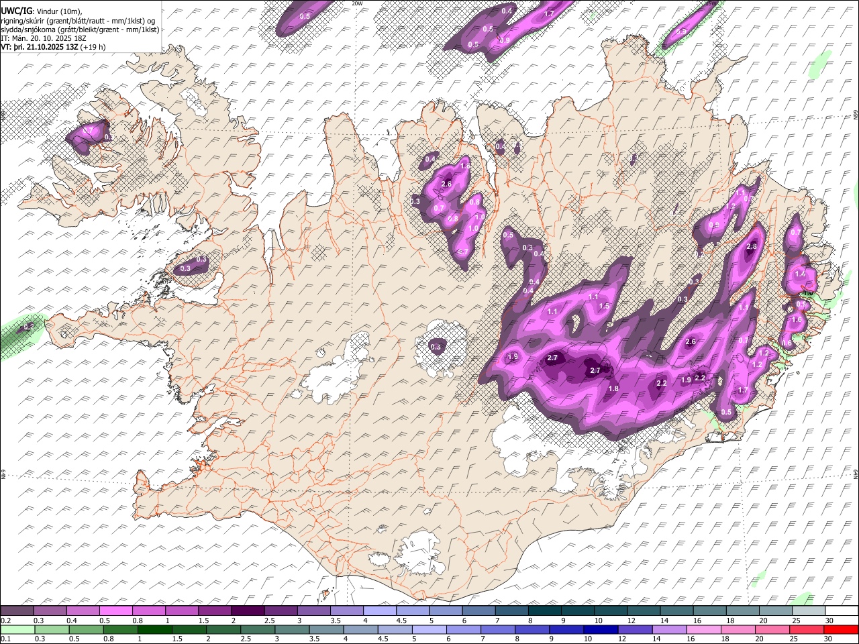859x644 pixels.
Task: Click the 'slydda/snjókoma' legend description line
Action: click(x=80, y=30)
